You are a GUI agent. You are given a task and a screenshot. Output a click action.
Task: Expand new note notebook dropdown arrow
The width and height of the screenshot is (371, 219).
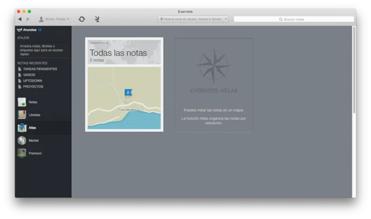(226, 19)
